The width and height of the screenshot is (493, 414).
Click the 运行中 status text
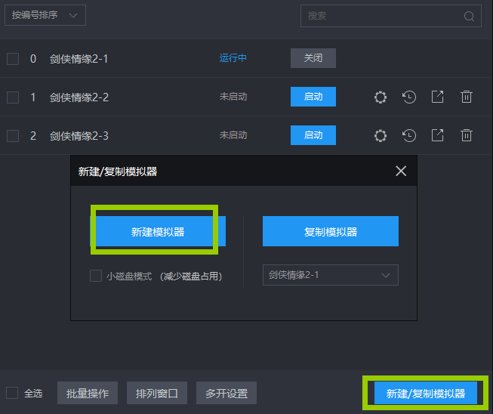click(x=233, y=58)
